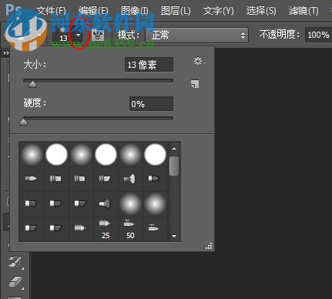332x299 pixels.
Task: Select the airbrush tip labeled 50
Action: [130, 229]
